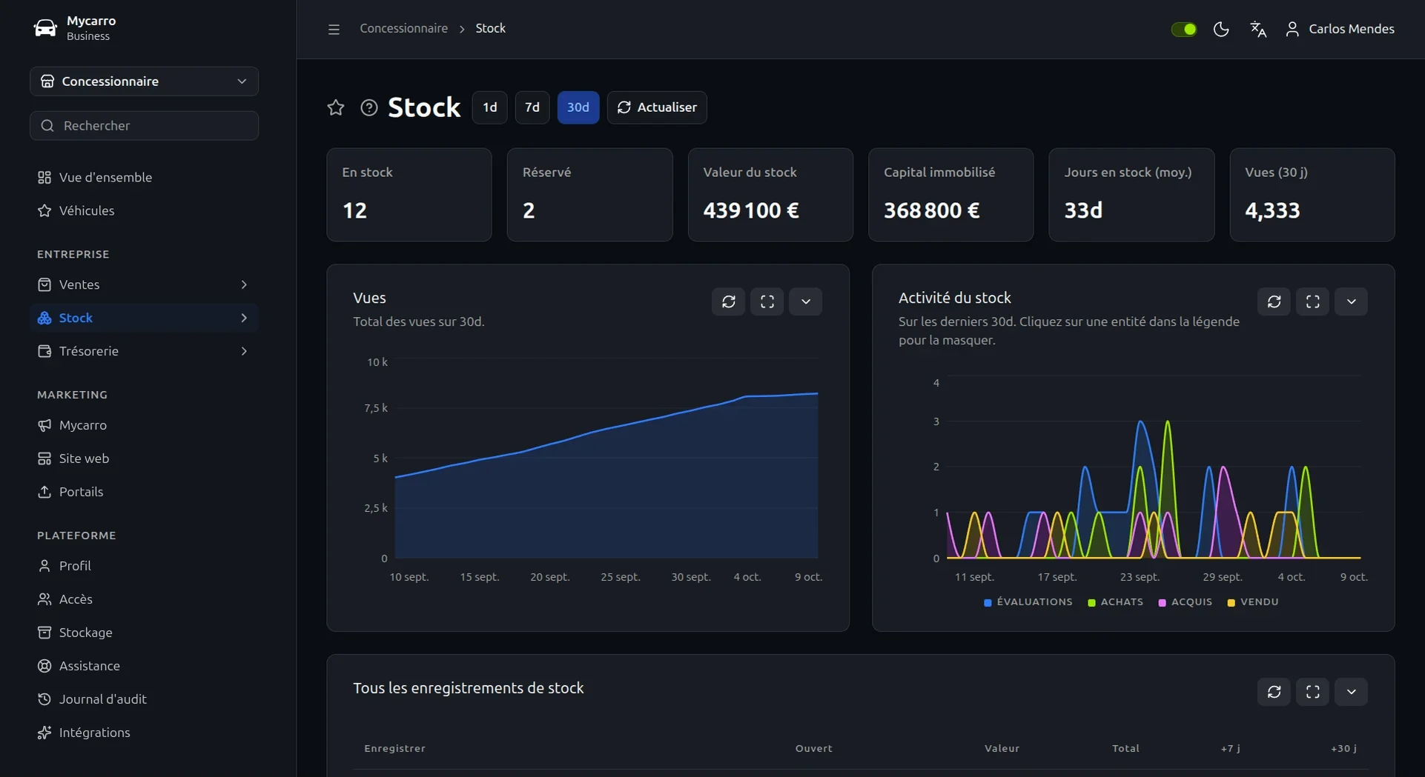Open the language translation icon
This screenshot has width=1425, height=777.
tap(1258, 29)
